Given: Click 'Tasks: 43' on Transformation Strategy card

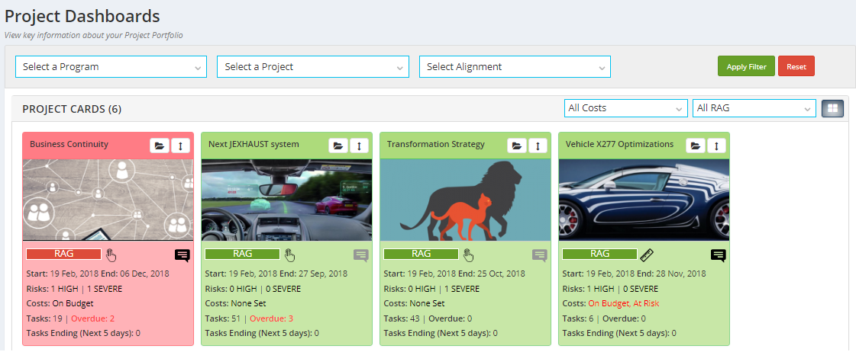Looking at the screenshot, I should 401,318.
